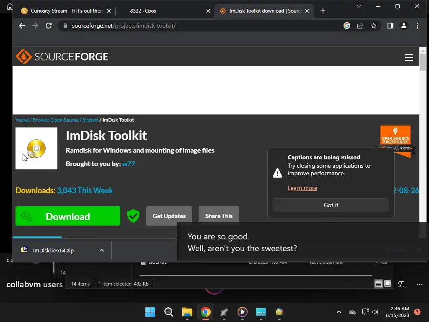Bookmark this page with the star
This screenshot has height=322, width=429.
[373, 26]
